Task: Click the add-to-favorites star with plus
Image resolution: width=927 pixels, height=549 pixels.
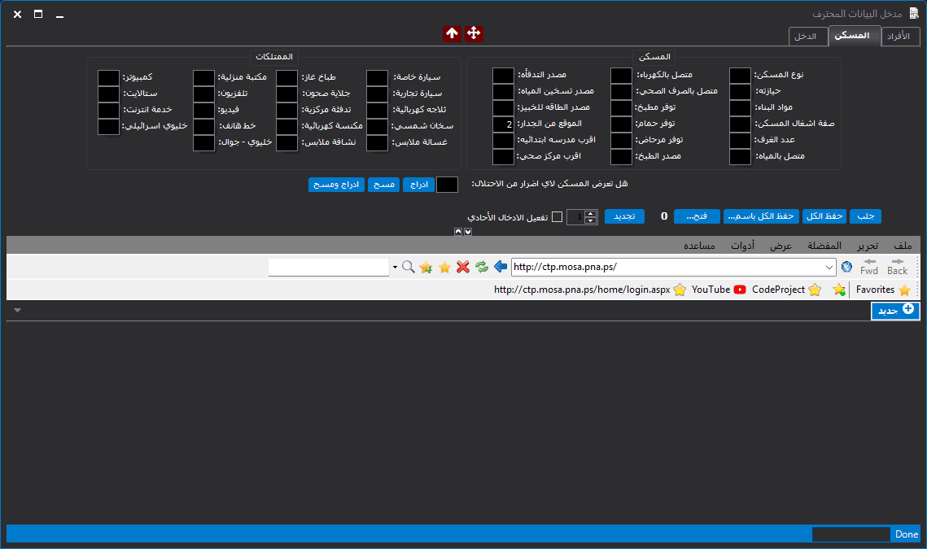Action: point(426,268)
